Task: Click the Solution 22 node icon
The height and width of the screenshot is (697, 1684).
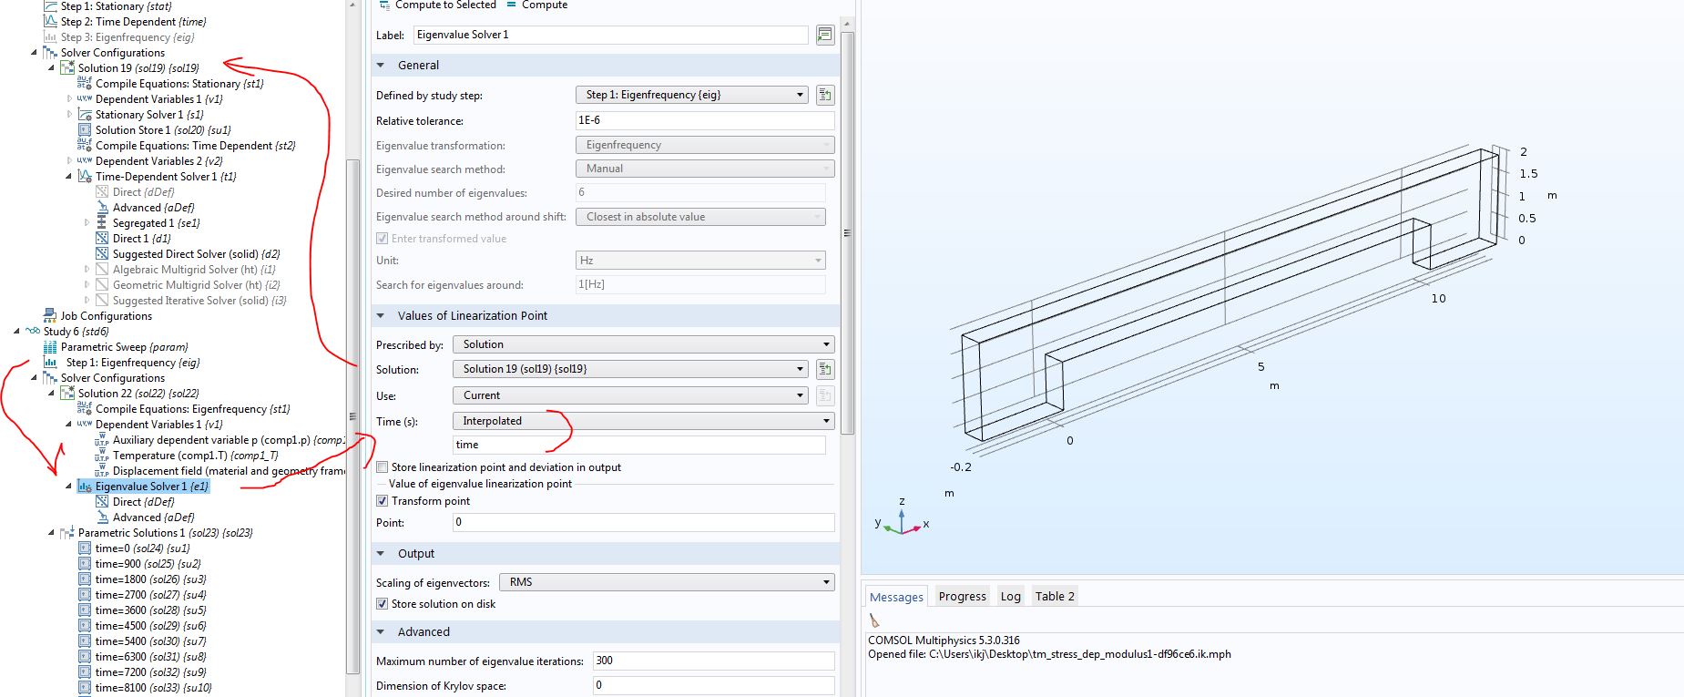Action: [67, 394]
